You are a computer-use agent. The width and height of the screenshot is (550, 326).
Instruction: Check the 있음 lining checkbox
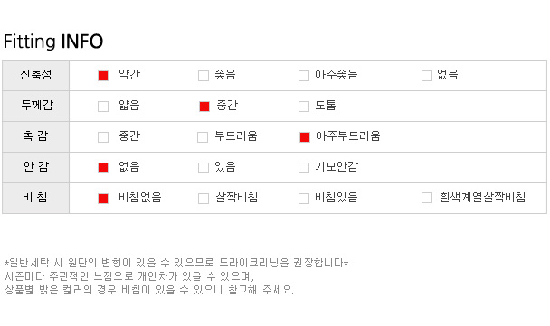click(204, 168)
